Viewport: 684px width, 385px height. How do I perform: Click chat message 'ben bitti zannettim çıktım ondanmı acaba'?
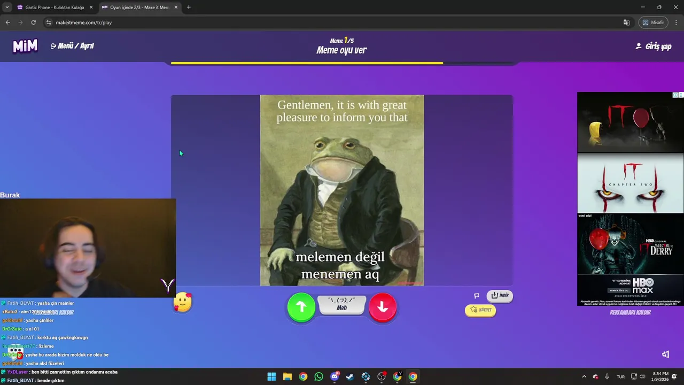74,372
